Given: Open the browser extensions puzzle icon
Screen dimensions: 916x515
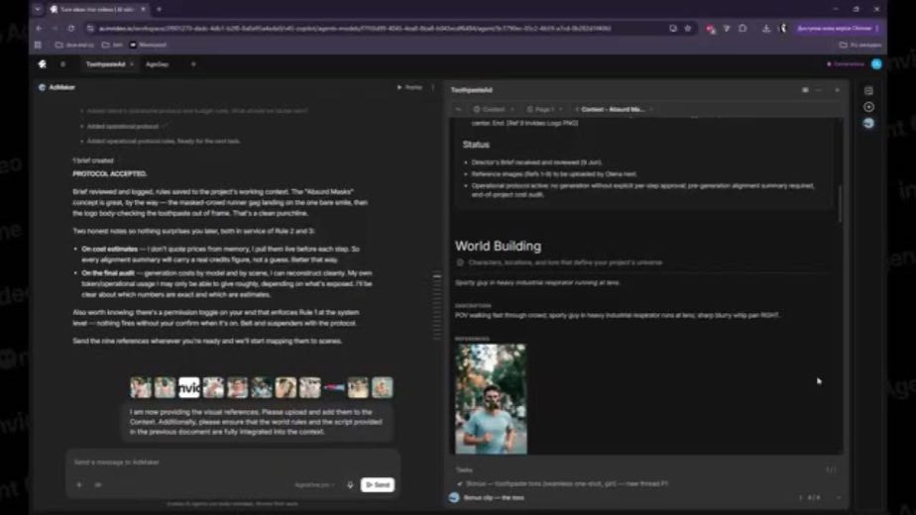Looking at the screenshot, I should [x=743, y=28].
